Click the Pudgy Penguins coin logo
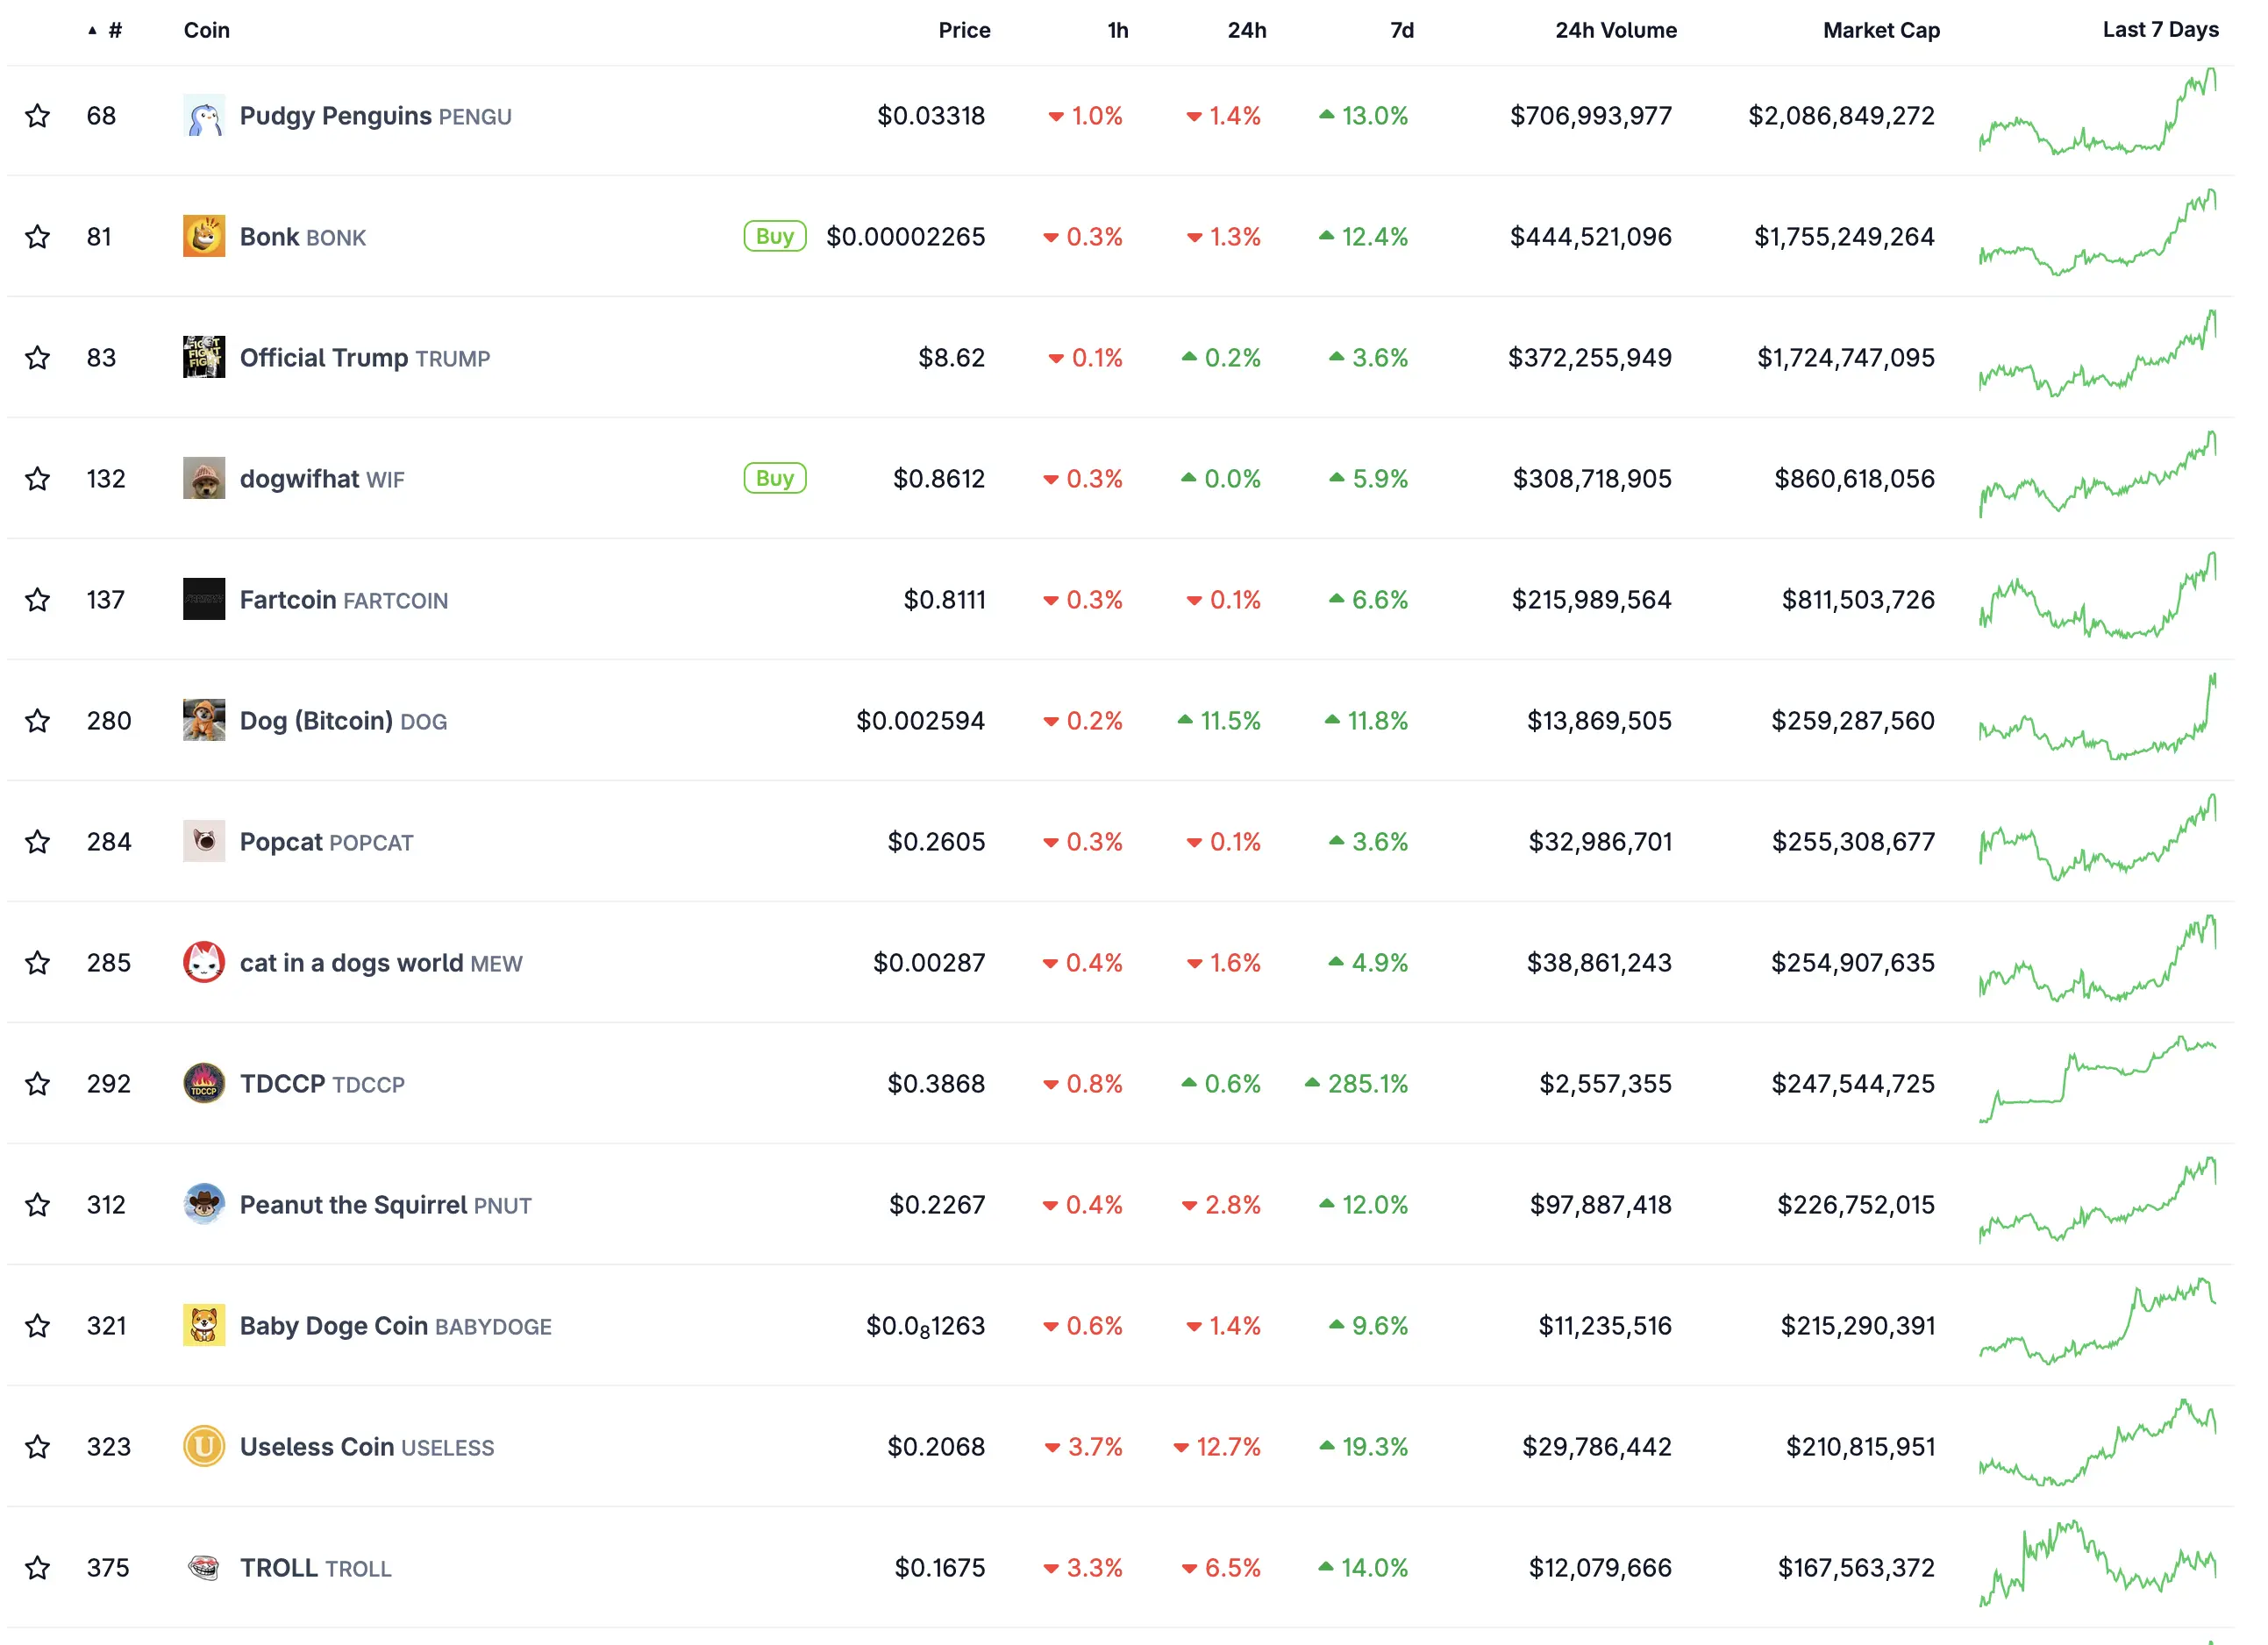Screen dimensions: 2268x1645 click(x=204, y=115)
